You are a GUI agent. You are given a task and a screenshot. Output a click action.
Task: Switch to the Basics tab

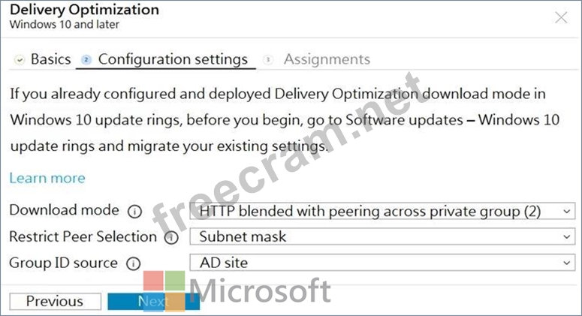[50, 59]
